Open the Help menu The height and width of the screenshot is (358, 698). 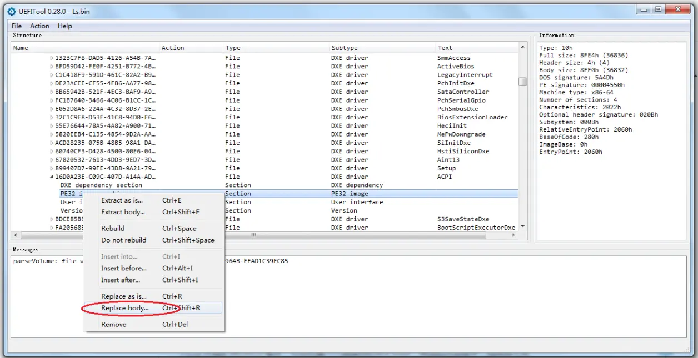point(65,26)
